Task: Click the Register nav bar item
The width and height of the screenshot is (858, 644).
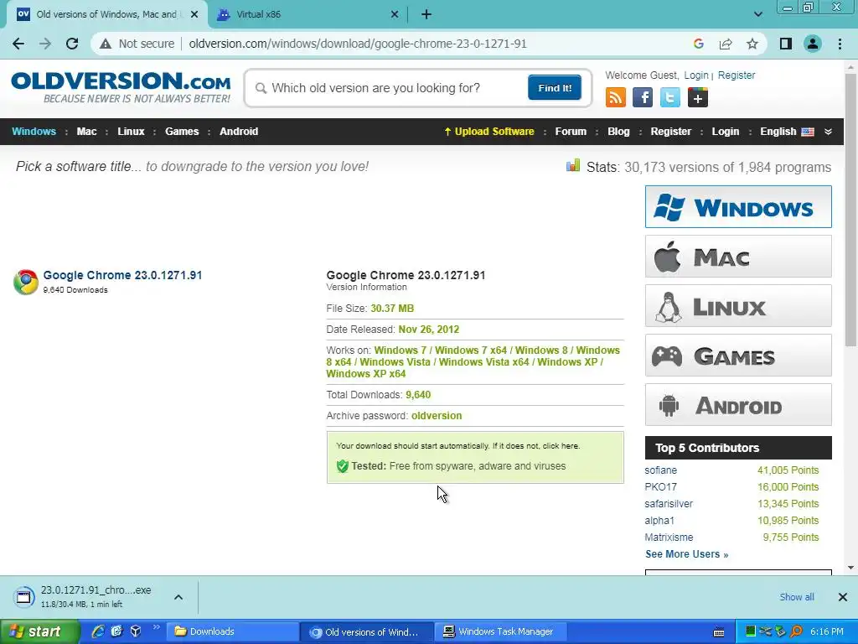Action: click(670, 132)
